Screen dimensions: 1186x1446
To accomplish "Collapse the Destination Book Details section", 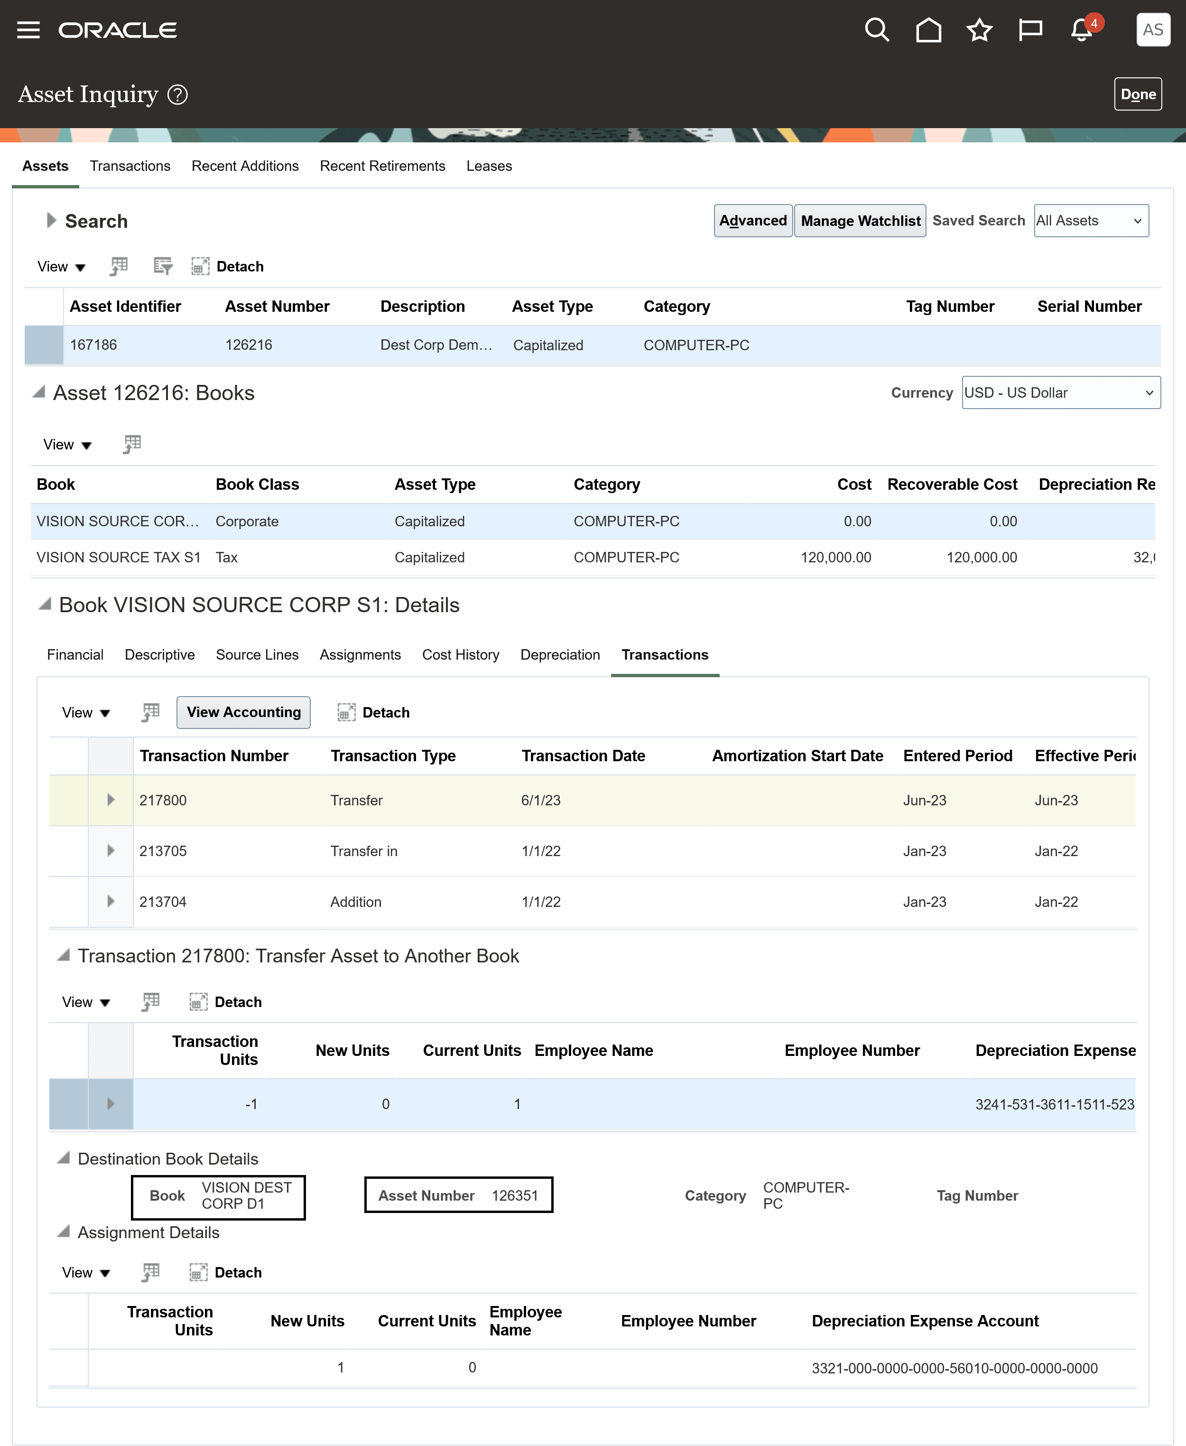I will pos(64,1157).
